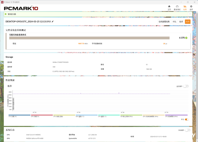Viewport: 198px width, 142px height.
Task: Click the orange 关闭 button
Action: tap(188, 21)
